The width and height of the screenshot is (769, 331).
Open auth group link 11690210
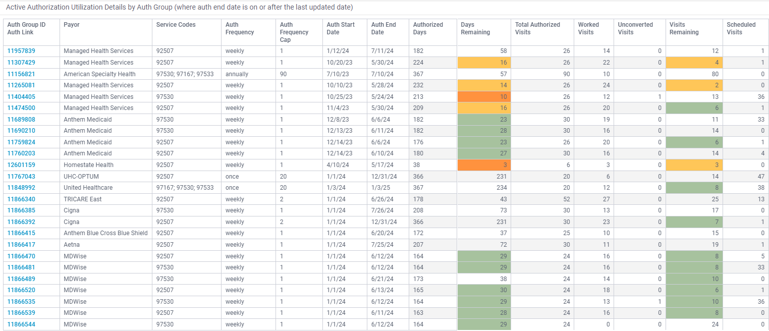pyautogui.click(x=21, y=131)
